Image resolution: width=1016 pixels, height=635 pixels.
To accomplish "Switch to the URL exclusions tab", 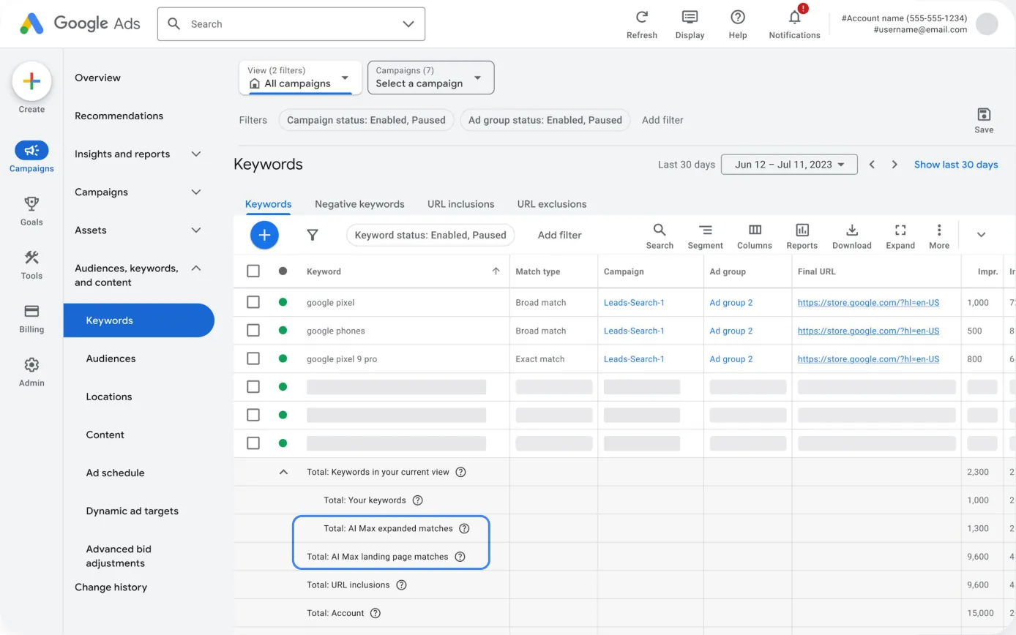I will 552,204.
